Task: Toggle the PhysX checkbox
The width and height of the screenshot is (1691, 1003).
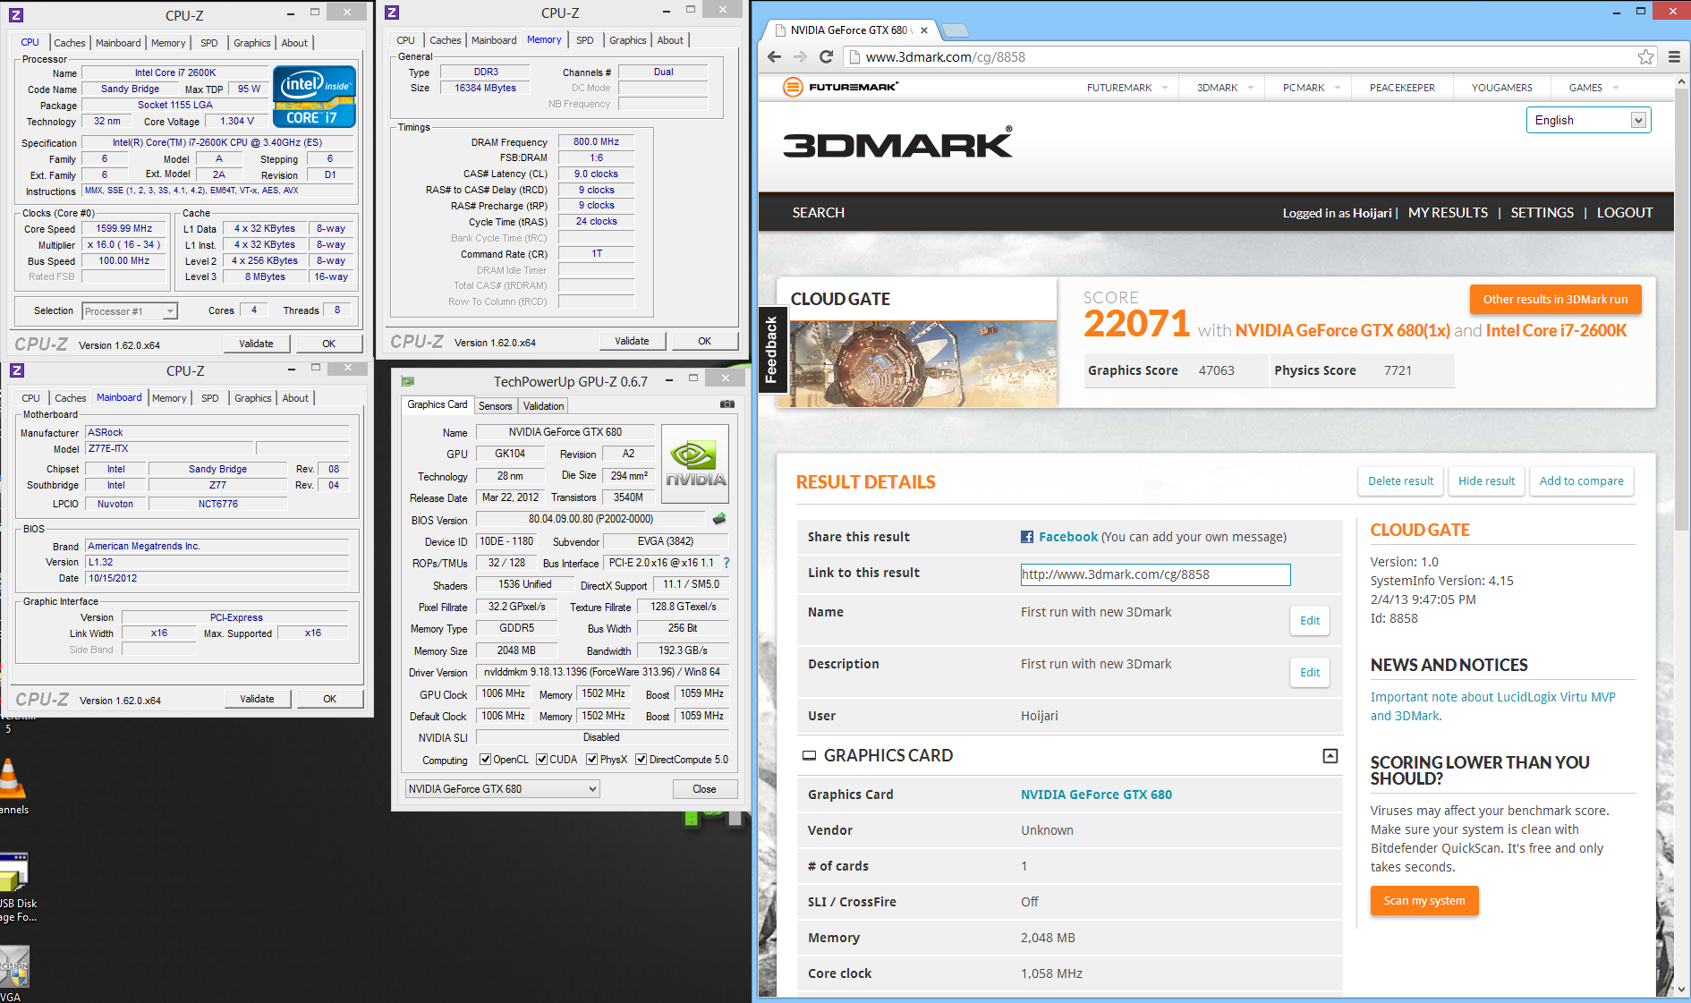Action: 591,760
